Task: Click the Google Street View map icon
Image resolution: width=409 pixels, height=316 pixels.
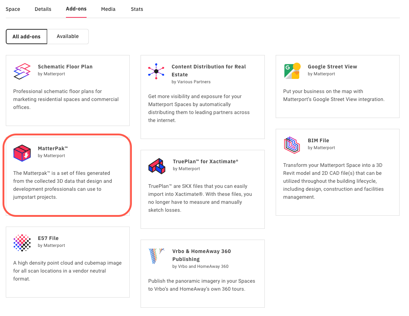Action: [292, 71]
